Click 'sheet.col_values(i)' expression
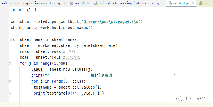 pyautogui.click(x=80, y=87)
